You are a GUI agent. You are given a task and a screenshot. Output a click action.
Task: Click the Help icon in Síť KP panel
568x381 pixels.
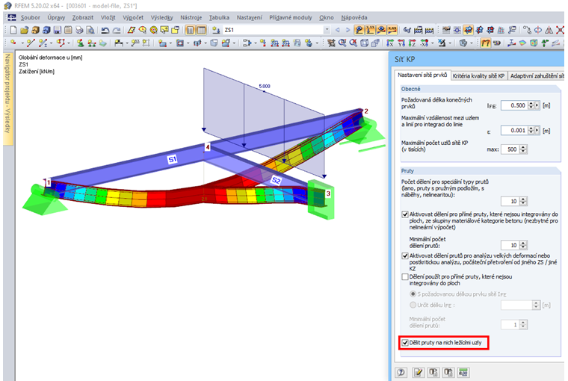point(401,372)
